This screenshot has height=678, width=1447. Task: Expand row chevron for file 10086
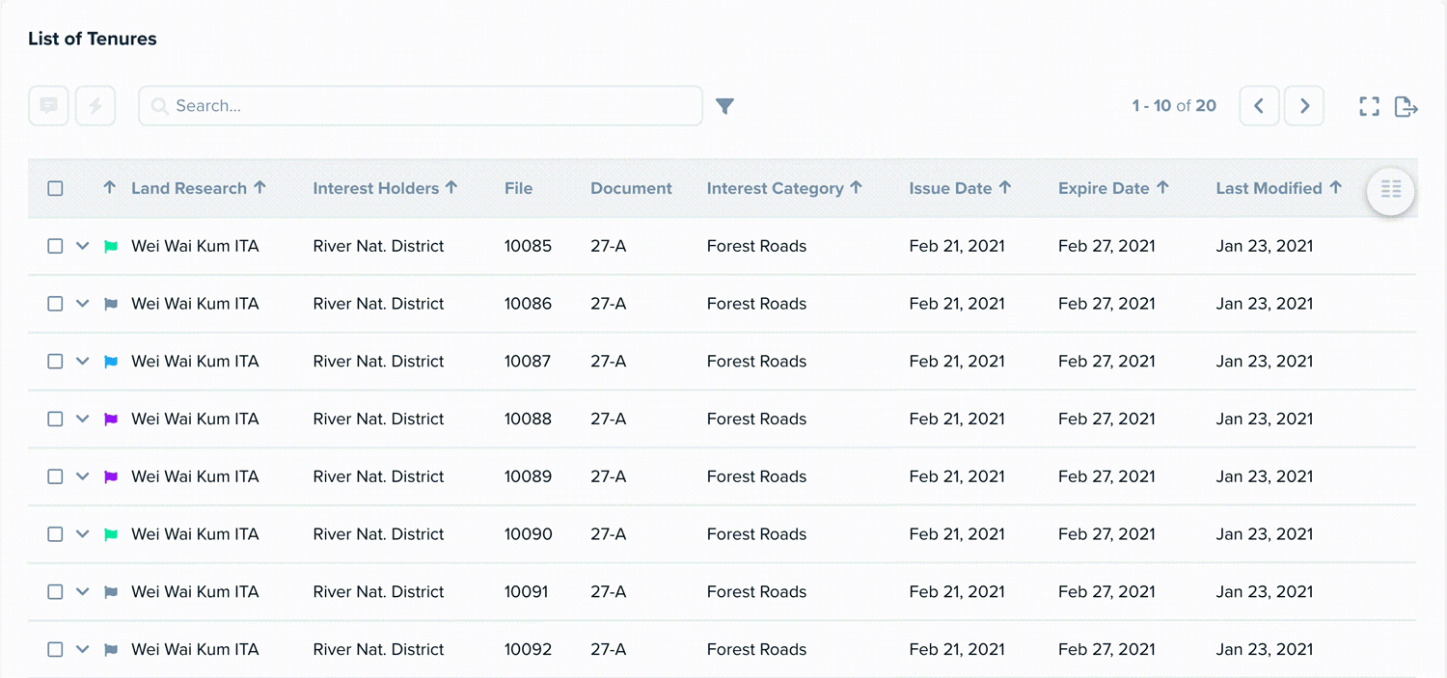point(83,304)
